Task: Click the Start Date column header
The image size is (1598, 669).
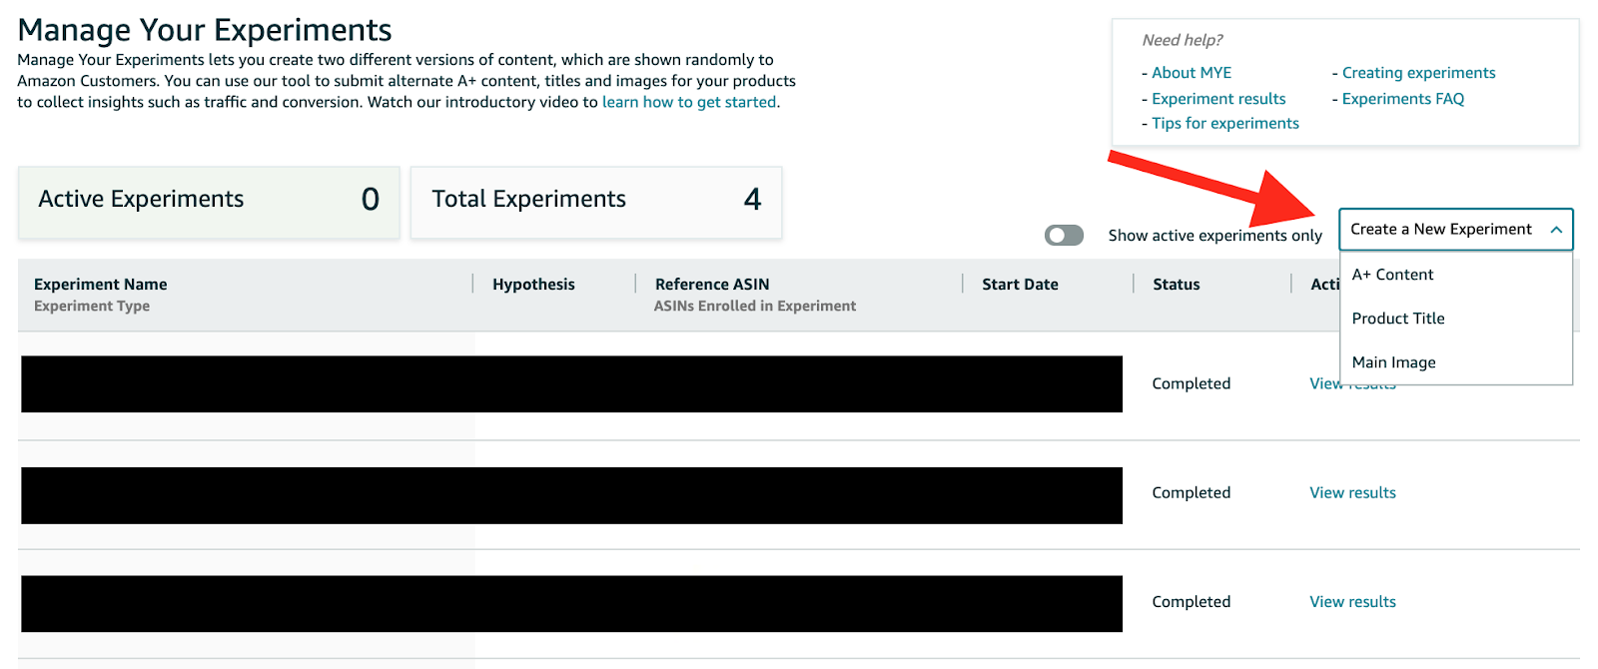Action: [x=1020, y=285]
